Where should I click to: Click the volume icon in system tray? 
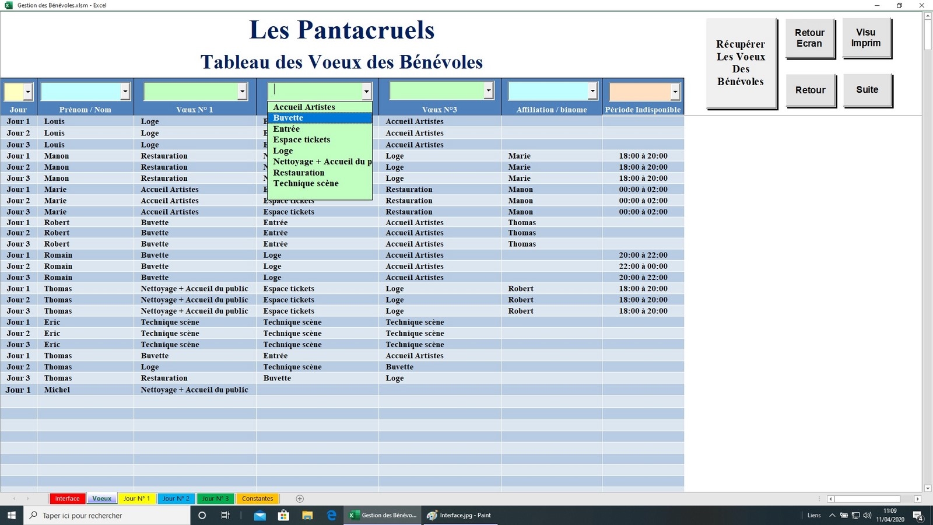point(867,515)
